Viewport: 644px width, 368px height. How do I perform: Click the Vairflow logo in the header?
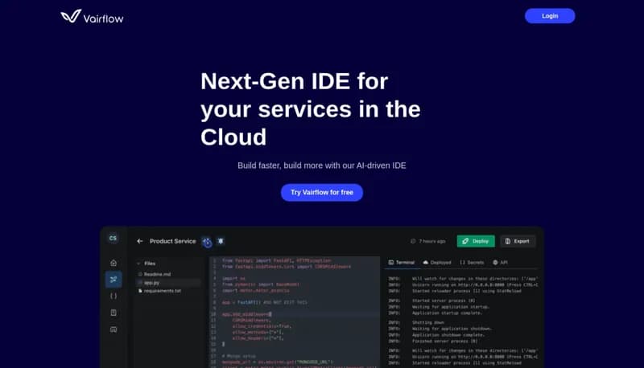(x=92, y=17)
